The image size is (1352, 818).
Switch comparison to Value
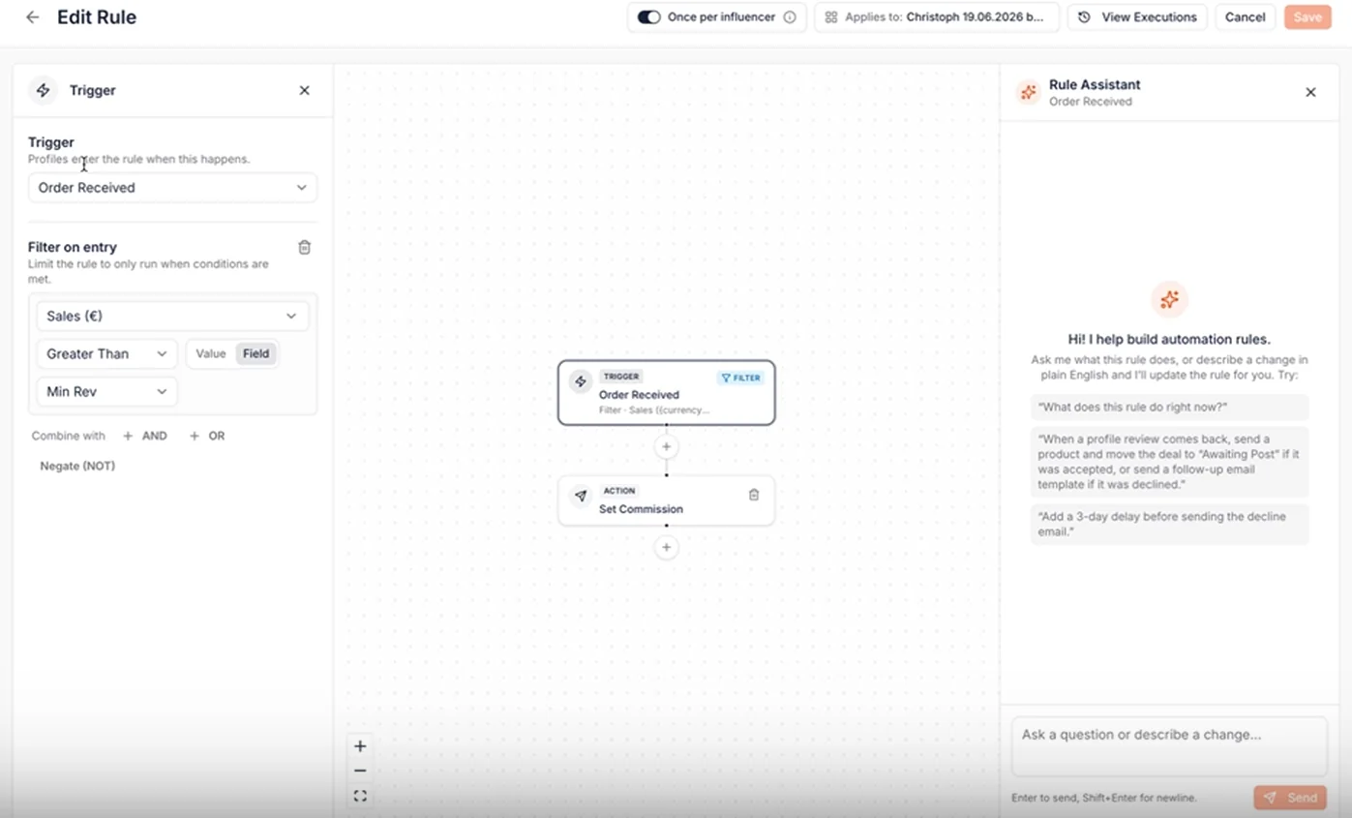pos(211,354)
